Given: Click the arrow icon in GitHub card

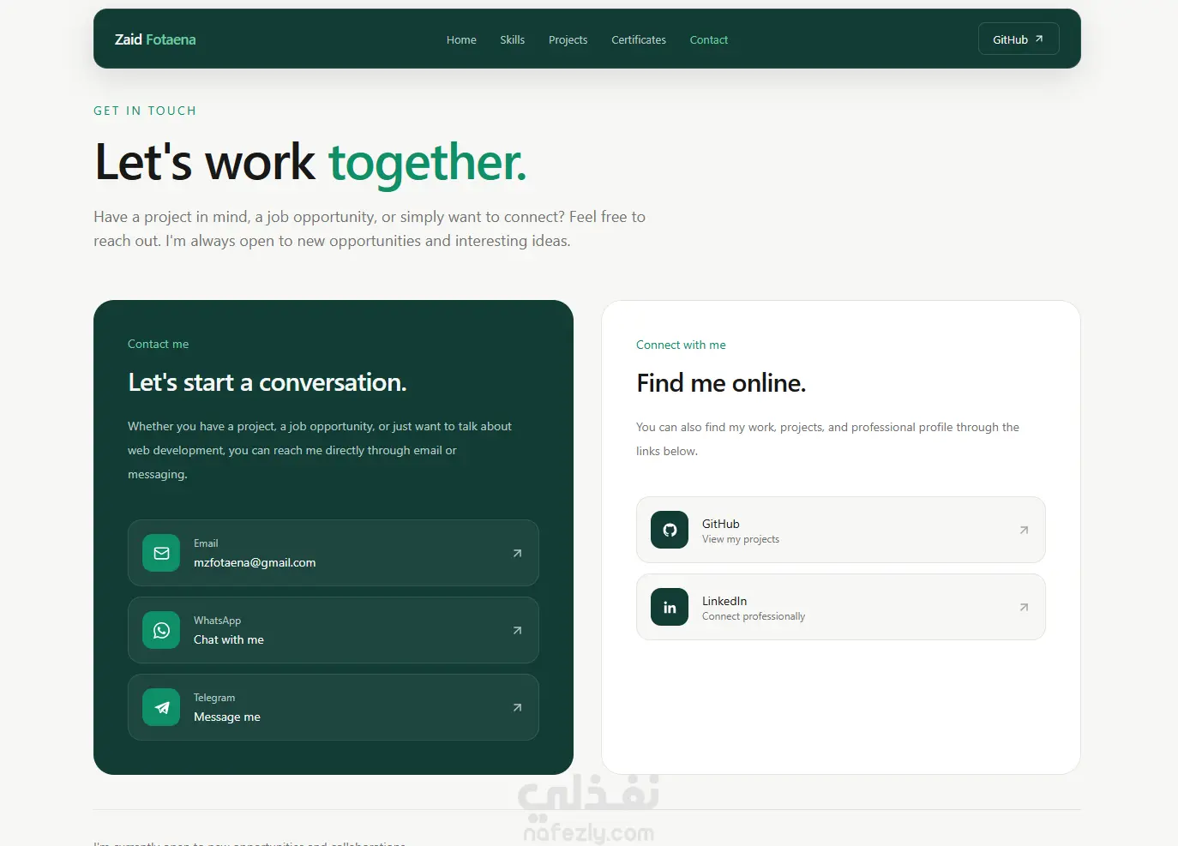Looking at the screenshot, I should pyautogui.click(x=1024, y=530).
